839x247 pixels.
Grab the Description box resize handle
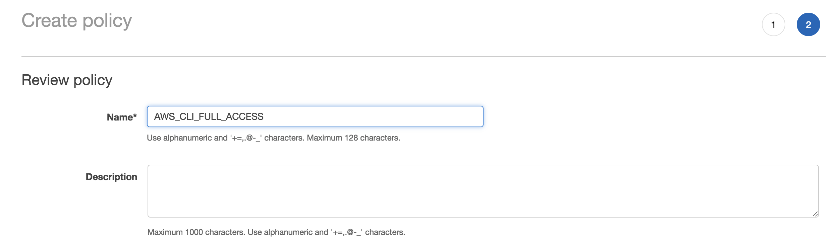pyautogui.click(x=815, y=214)
